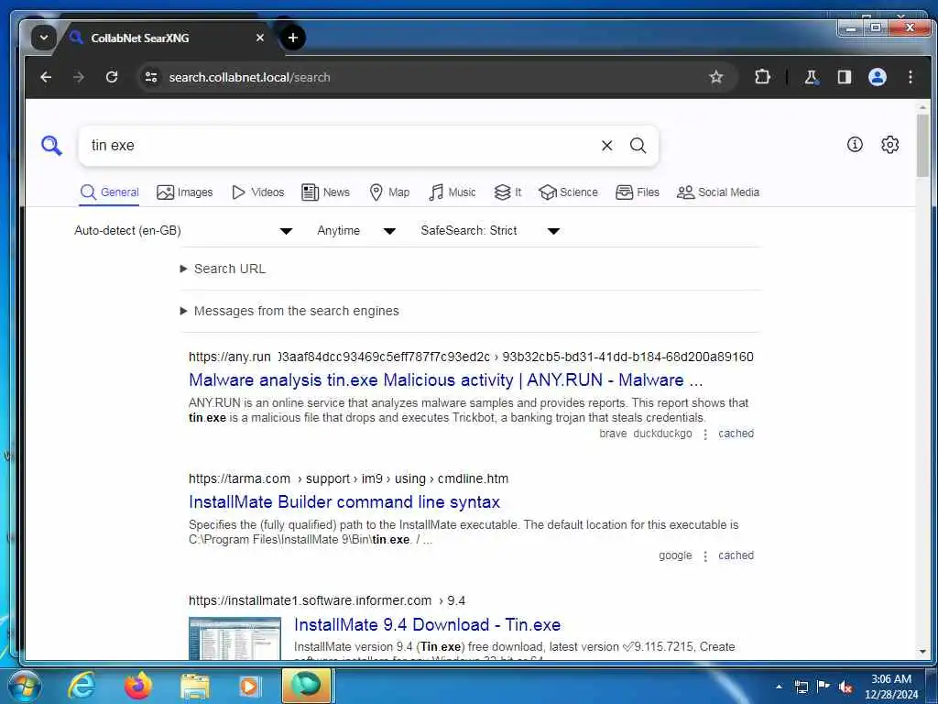This screenshot has height=704, width=938.
Task: Switch to the Science tab
Action: click(x=568, y=192)
